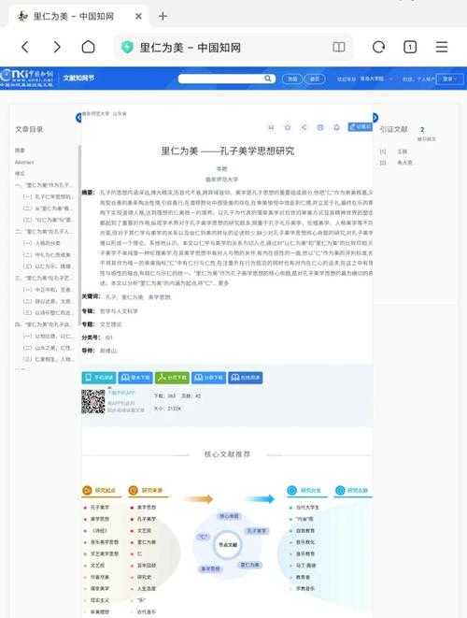Click the chapter download button
The height and width of the screenshot is (618, 467).
point(208,378)
